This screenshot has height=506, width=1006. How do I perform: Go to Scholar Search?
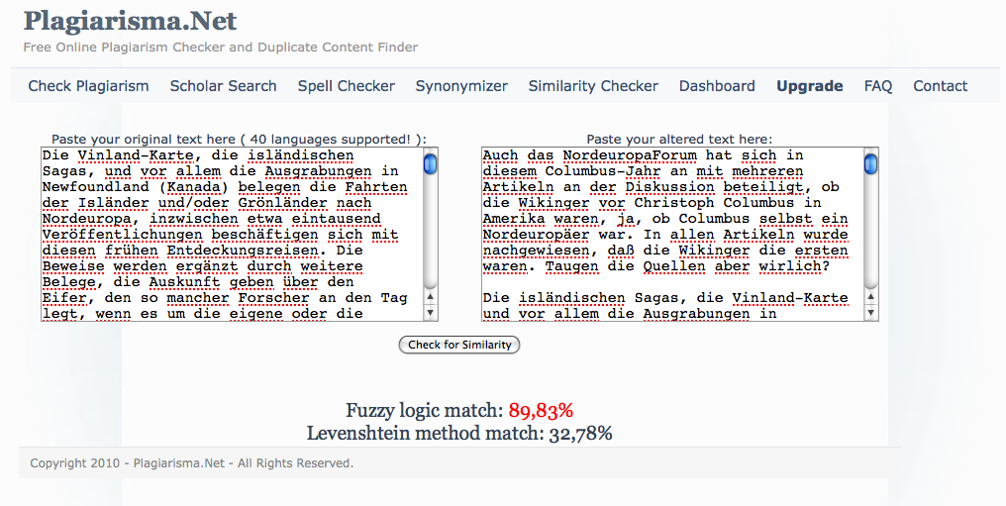tap(223, 86)
